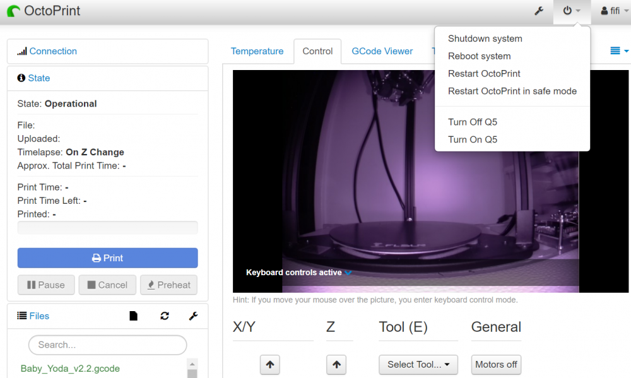
Task: Open settings via the navbar wrench icon
Action: coord(539,11)
